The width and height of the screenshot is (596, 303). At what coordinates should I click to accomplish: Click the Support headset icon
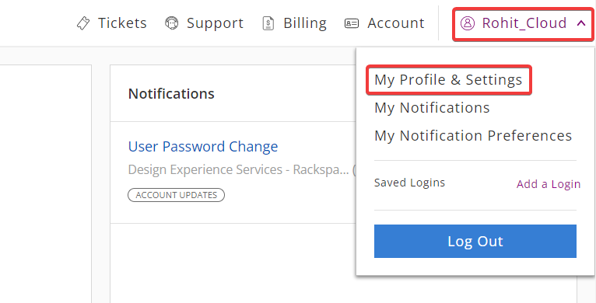tap(171, 23)
